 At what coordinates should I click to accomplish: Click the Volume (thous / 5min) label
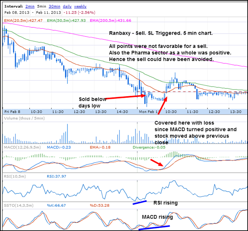tap(24, 118)
